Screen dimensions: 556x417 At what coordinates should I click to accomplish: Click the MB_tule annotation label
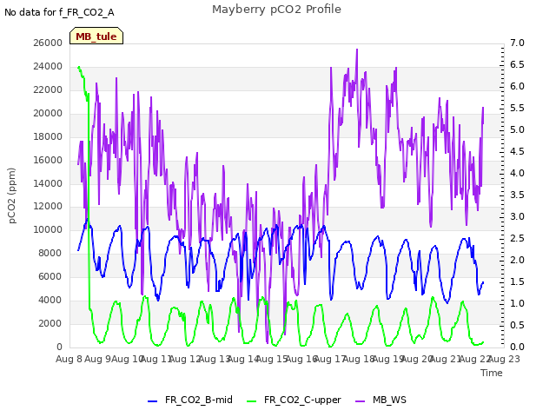(x=96, y=36)
